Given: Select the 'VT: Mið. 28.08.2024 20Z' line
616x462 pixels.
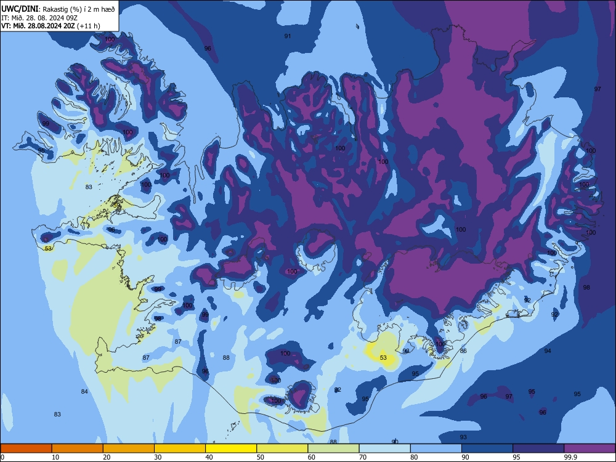Looking at the screenshot, I should pyautogui.click(x=38, y=26).
